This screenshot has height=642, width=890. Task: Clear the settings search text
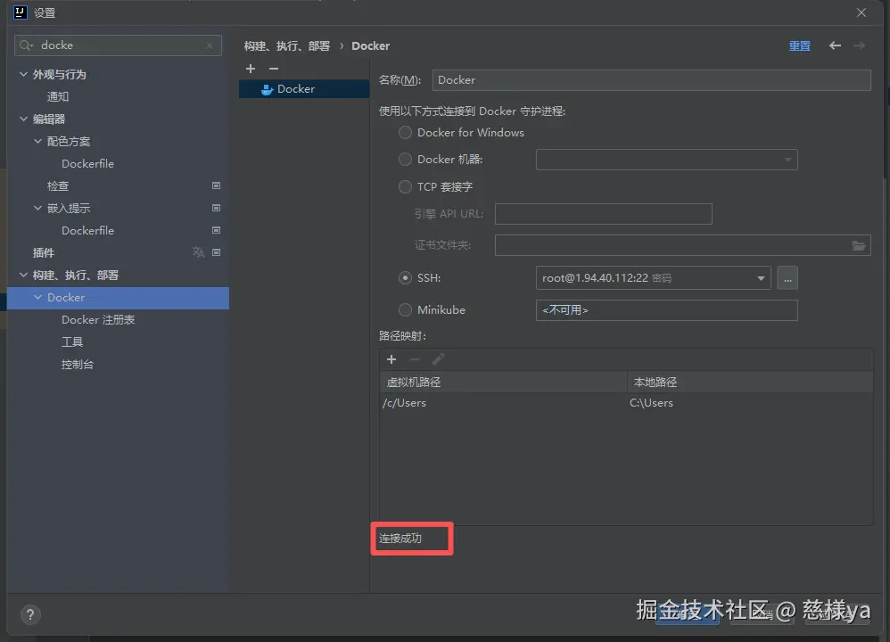(x=210, y=45)
